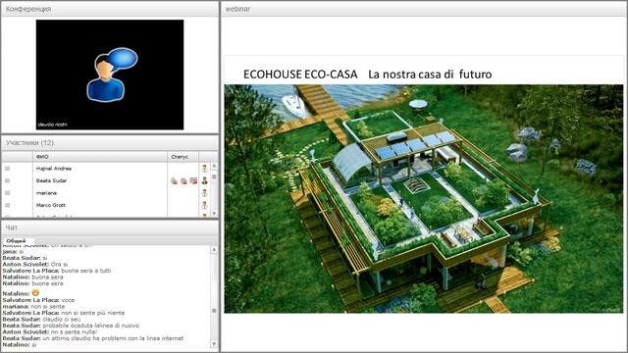Sort participants by the Статус column header

(x=183, y=157)
